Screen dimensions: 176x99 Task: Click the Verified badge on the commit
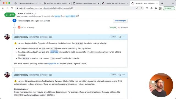pyautogui.click(x=112, y=28)
